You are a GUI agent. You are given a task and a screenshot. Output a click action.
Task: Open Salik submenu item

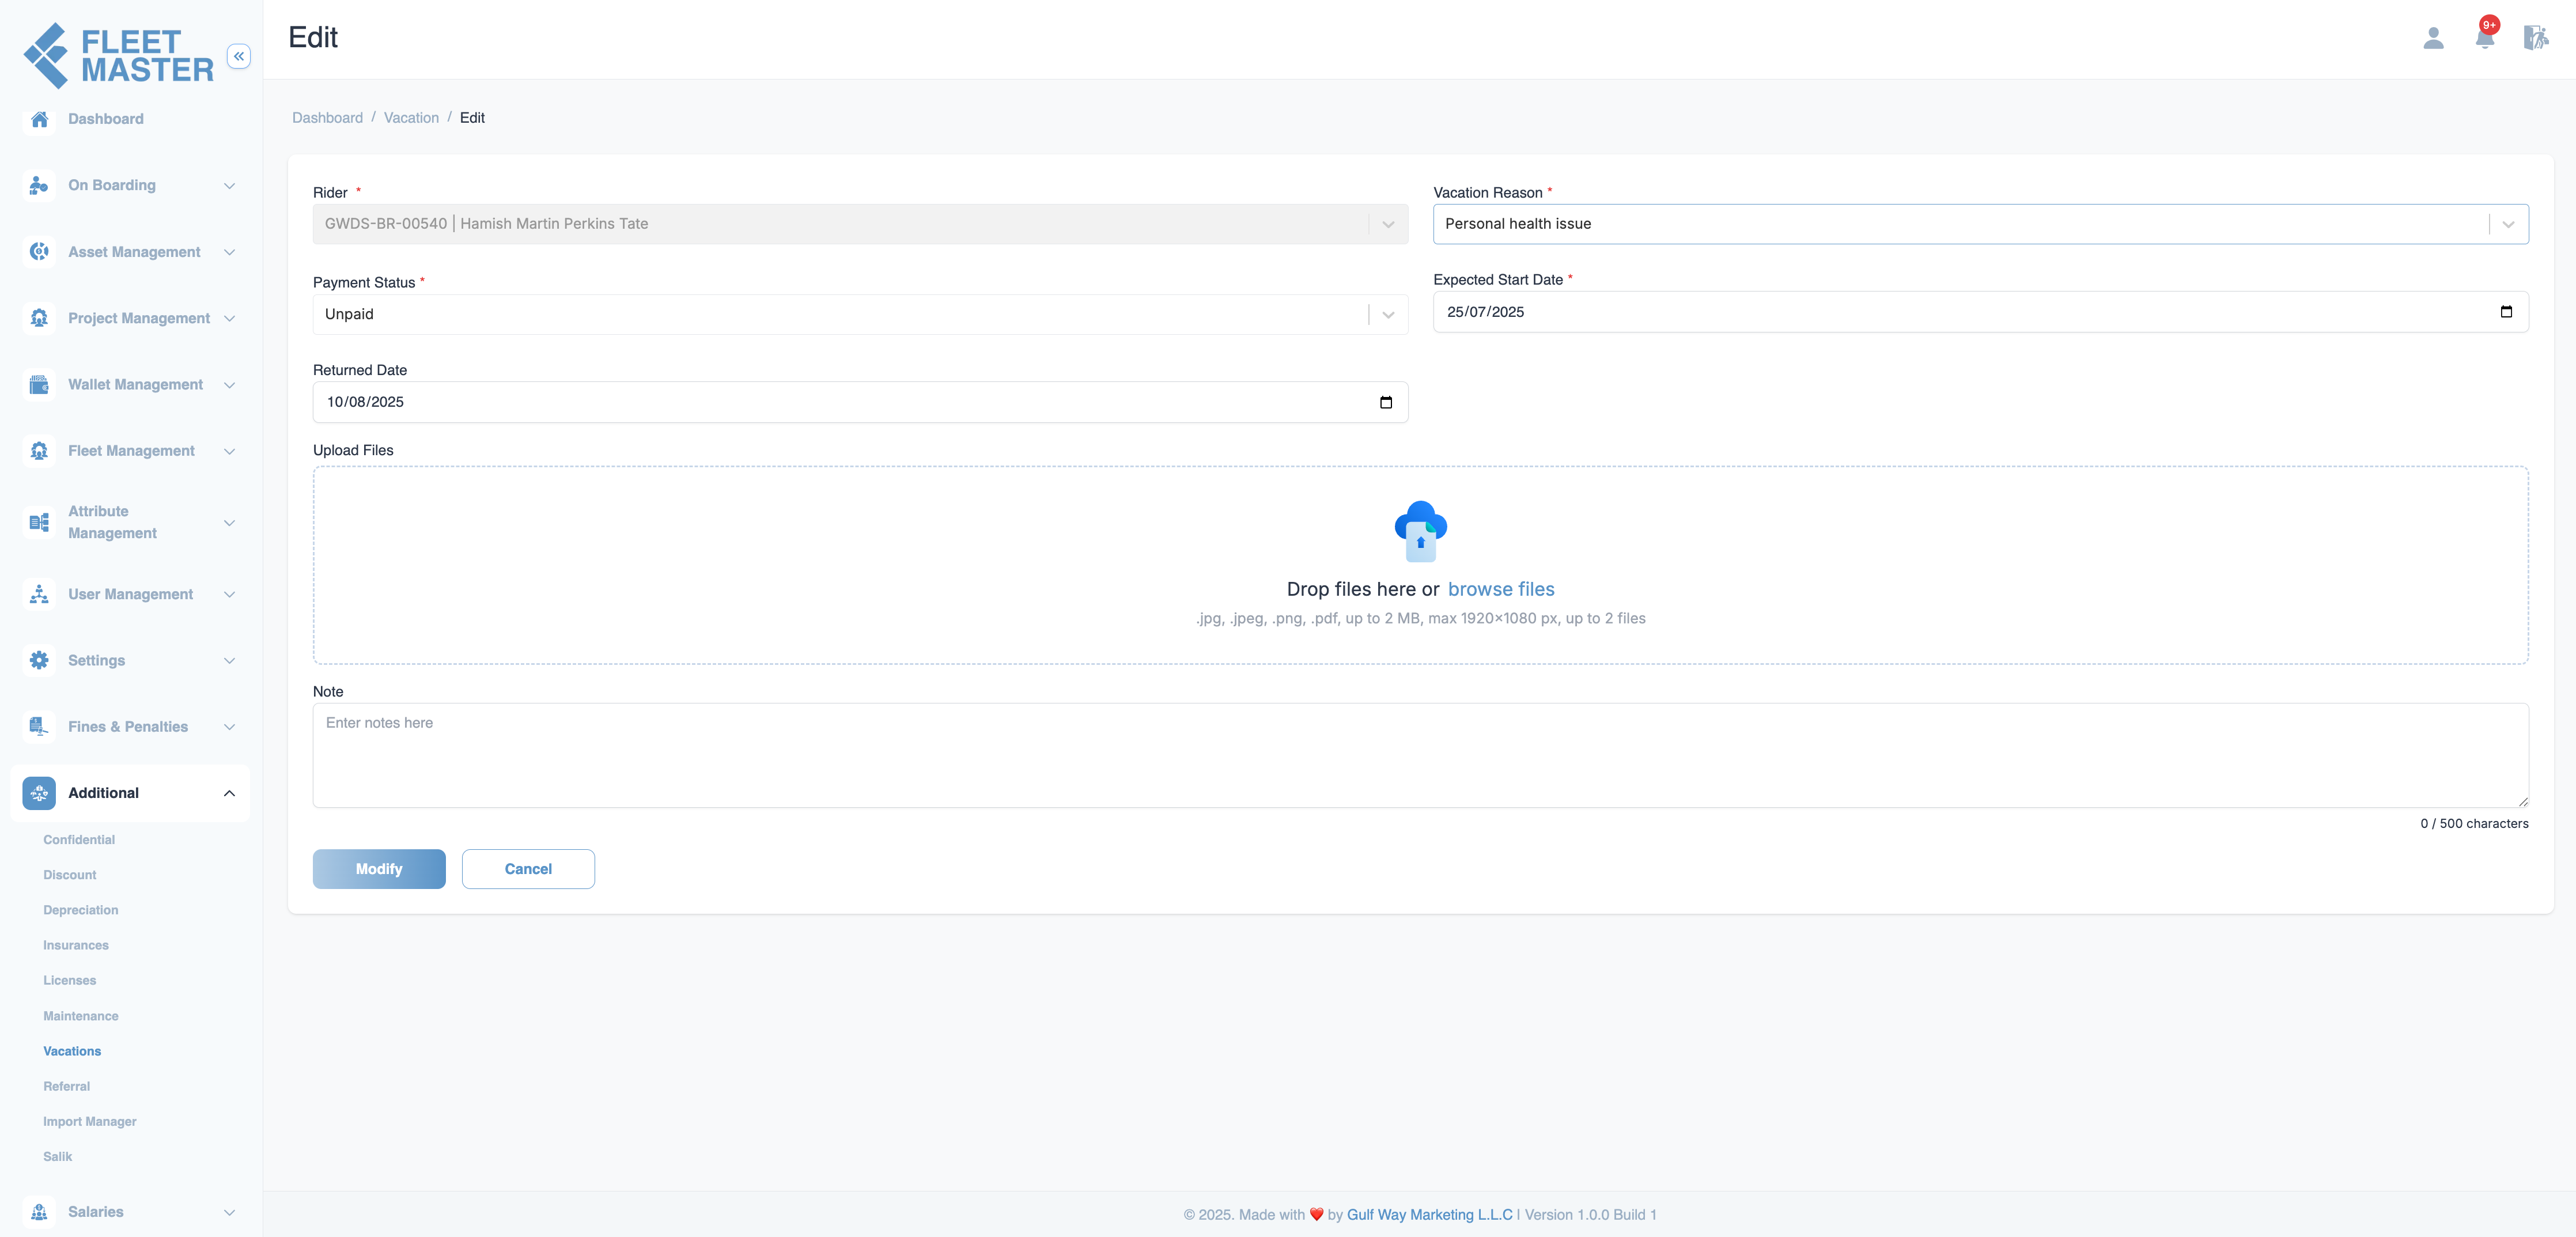pos(58,1157)
